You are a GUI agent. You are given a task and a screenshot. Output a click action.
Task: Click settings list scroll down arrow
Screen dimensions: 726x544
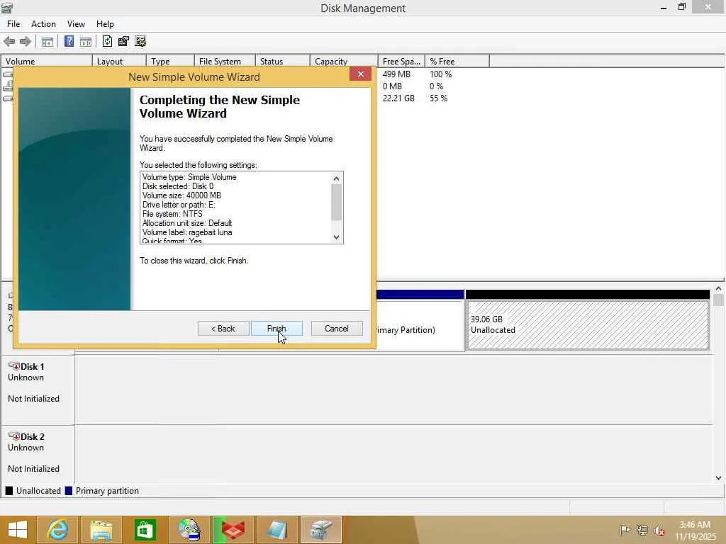(x=337, y=237)
